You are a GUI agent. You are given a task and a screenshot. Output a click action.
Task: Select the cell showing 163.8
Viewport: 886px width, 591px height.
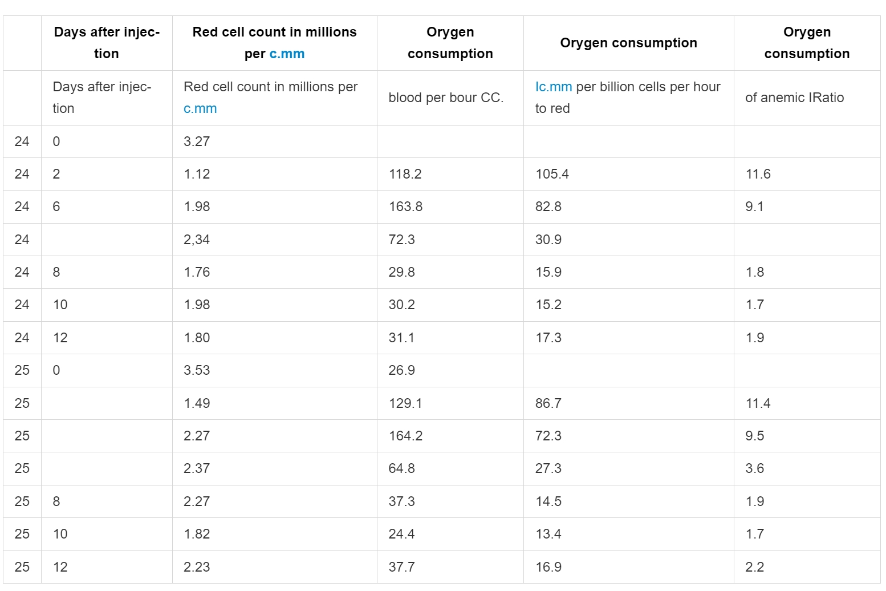point(450,207)
